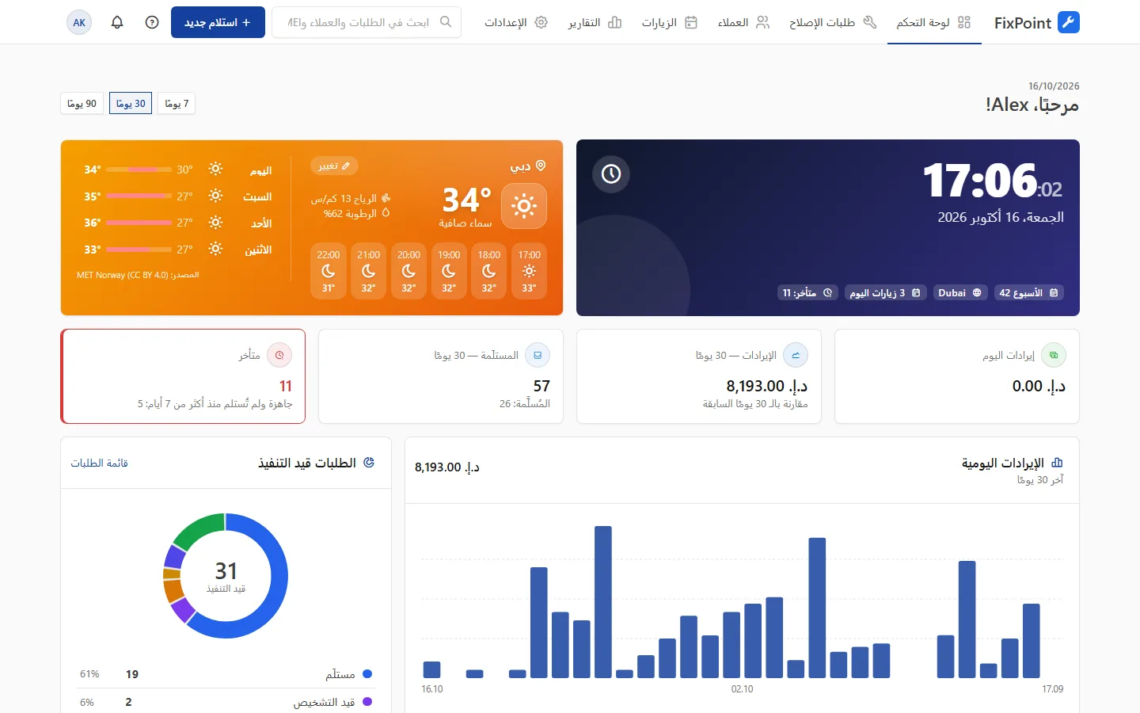1140x713 pixels.
Task: Open طلبات الإصلاح tab
Action: pos(833,22)
